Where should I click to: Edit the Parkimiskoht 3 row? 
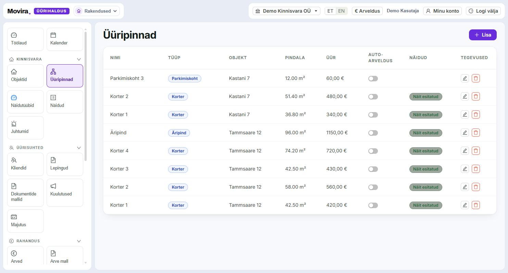[465, 78]
